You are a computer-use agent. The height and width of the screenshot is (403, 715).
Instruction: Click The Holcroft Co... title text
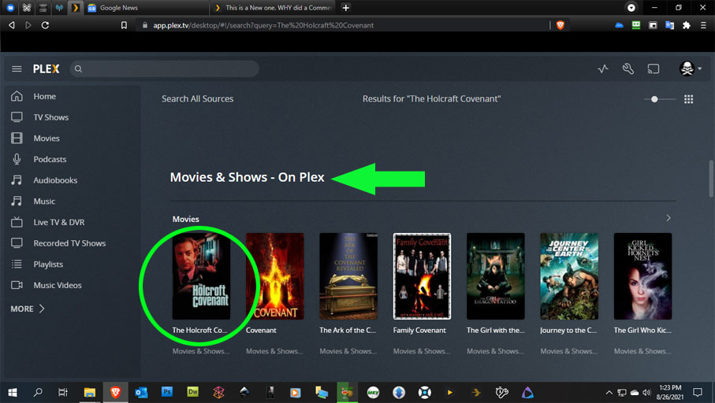tap(199, 330)
